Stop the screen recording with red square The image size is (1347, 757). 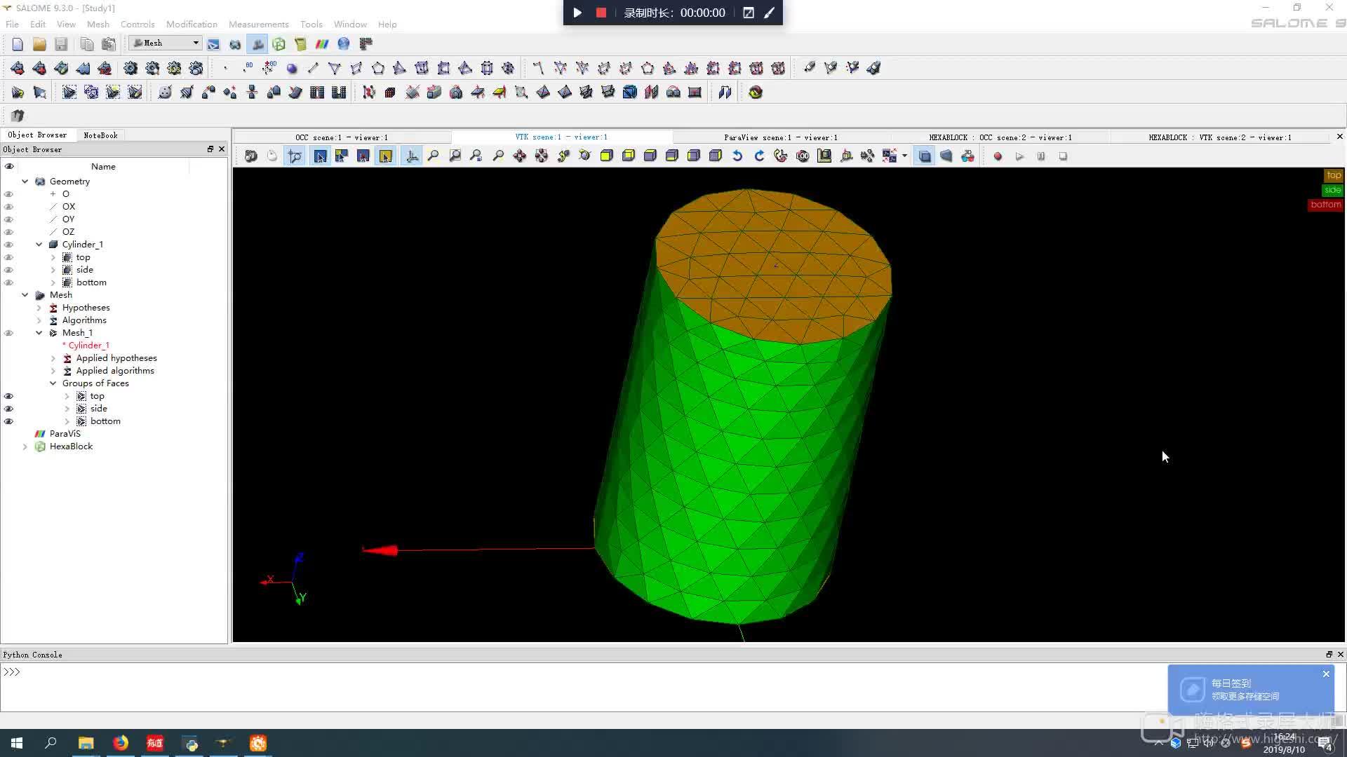coord(601,13)
